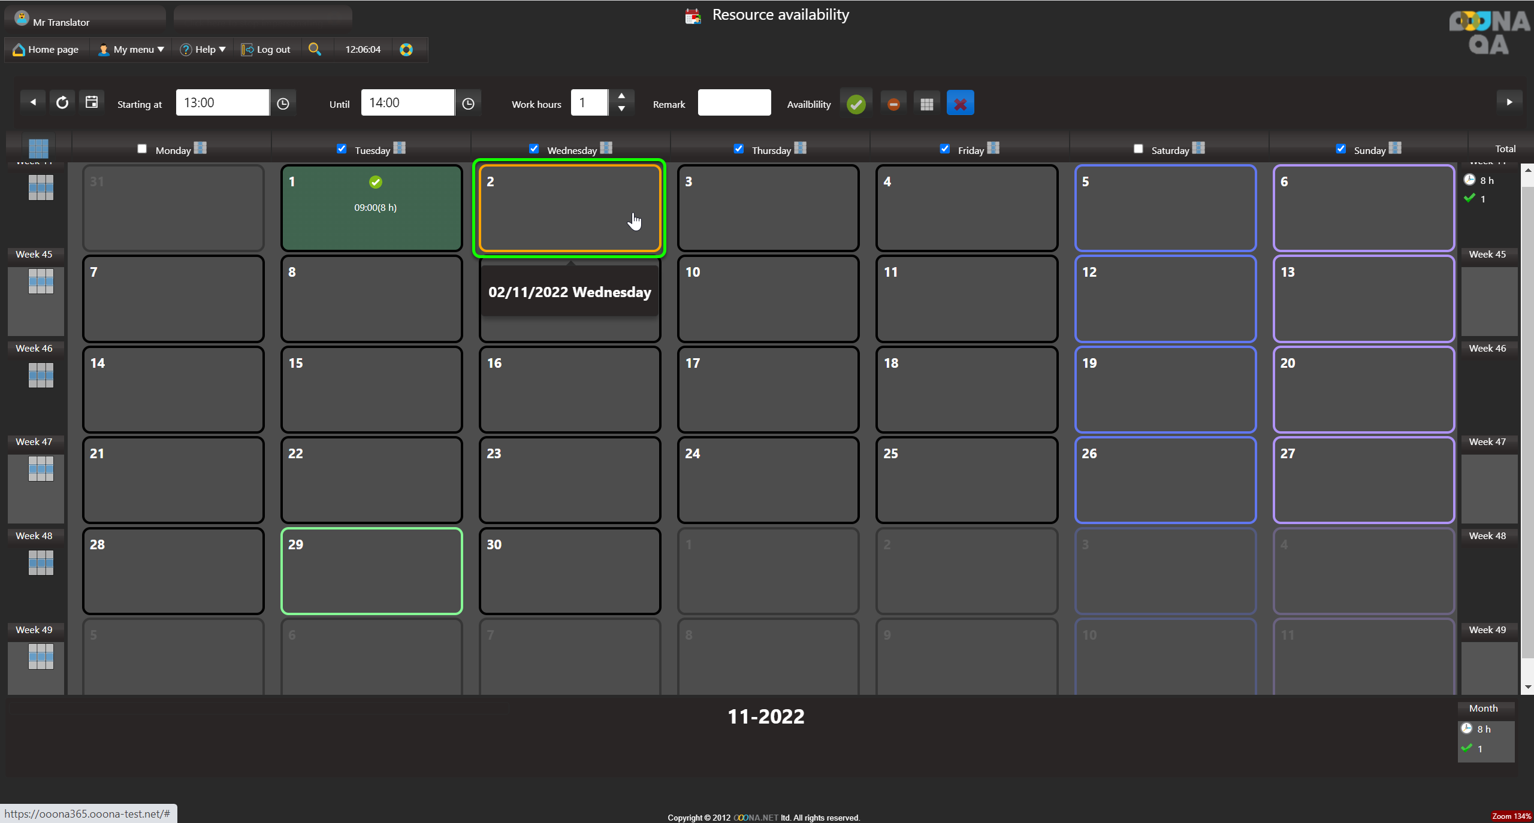Uncheck the Wednesday checkbox

pyautogui.click(x=534, y=149)
